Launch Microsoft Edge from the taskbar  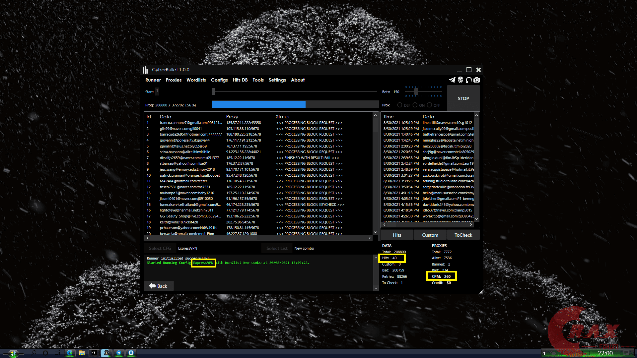point(70,353)
